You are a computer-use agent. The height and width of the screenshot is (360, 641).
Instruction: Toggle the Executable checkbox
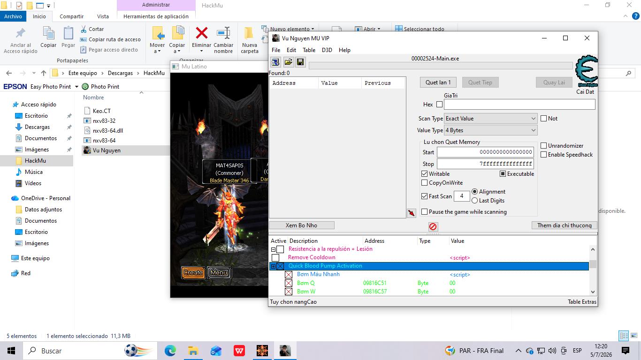pos(503,174)
